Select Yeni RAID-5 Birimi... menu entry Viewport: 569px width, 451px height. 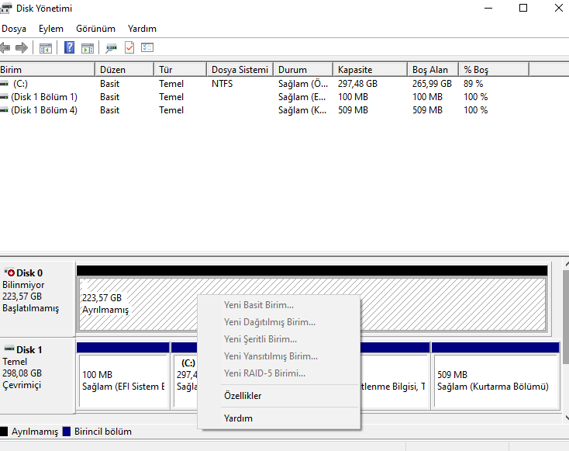(279, 373)
